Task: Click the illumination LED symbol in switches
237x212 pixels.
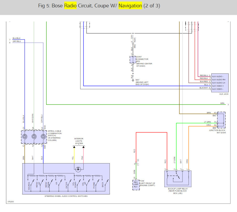Action: (78, 169)
